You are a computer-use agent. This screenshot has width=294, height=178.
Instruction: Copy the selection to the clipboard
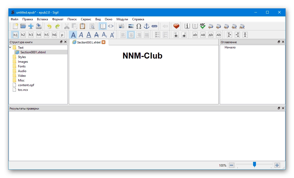click(75, 26)
